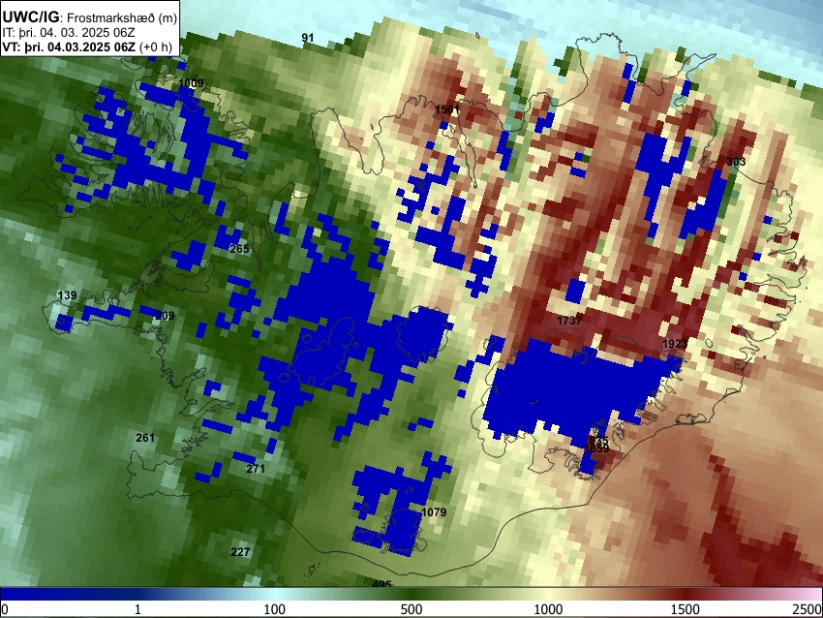Screen dimensions: 823x618
Task: Click the station value 227
Action: click(240, 552)
